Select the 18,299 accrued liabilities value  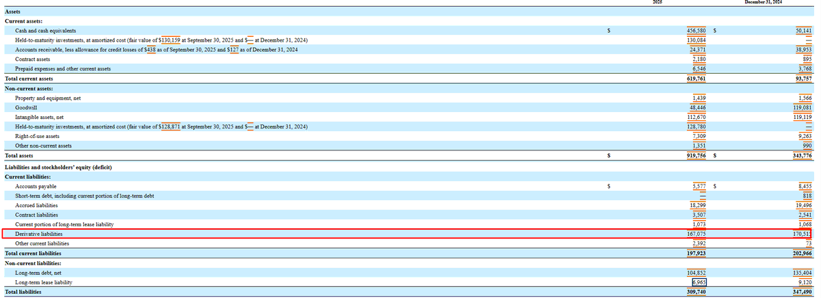point(698,205)
